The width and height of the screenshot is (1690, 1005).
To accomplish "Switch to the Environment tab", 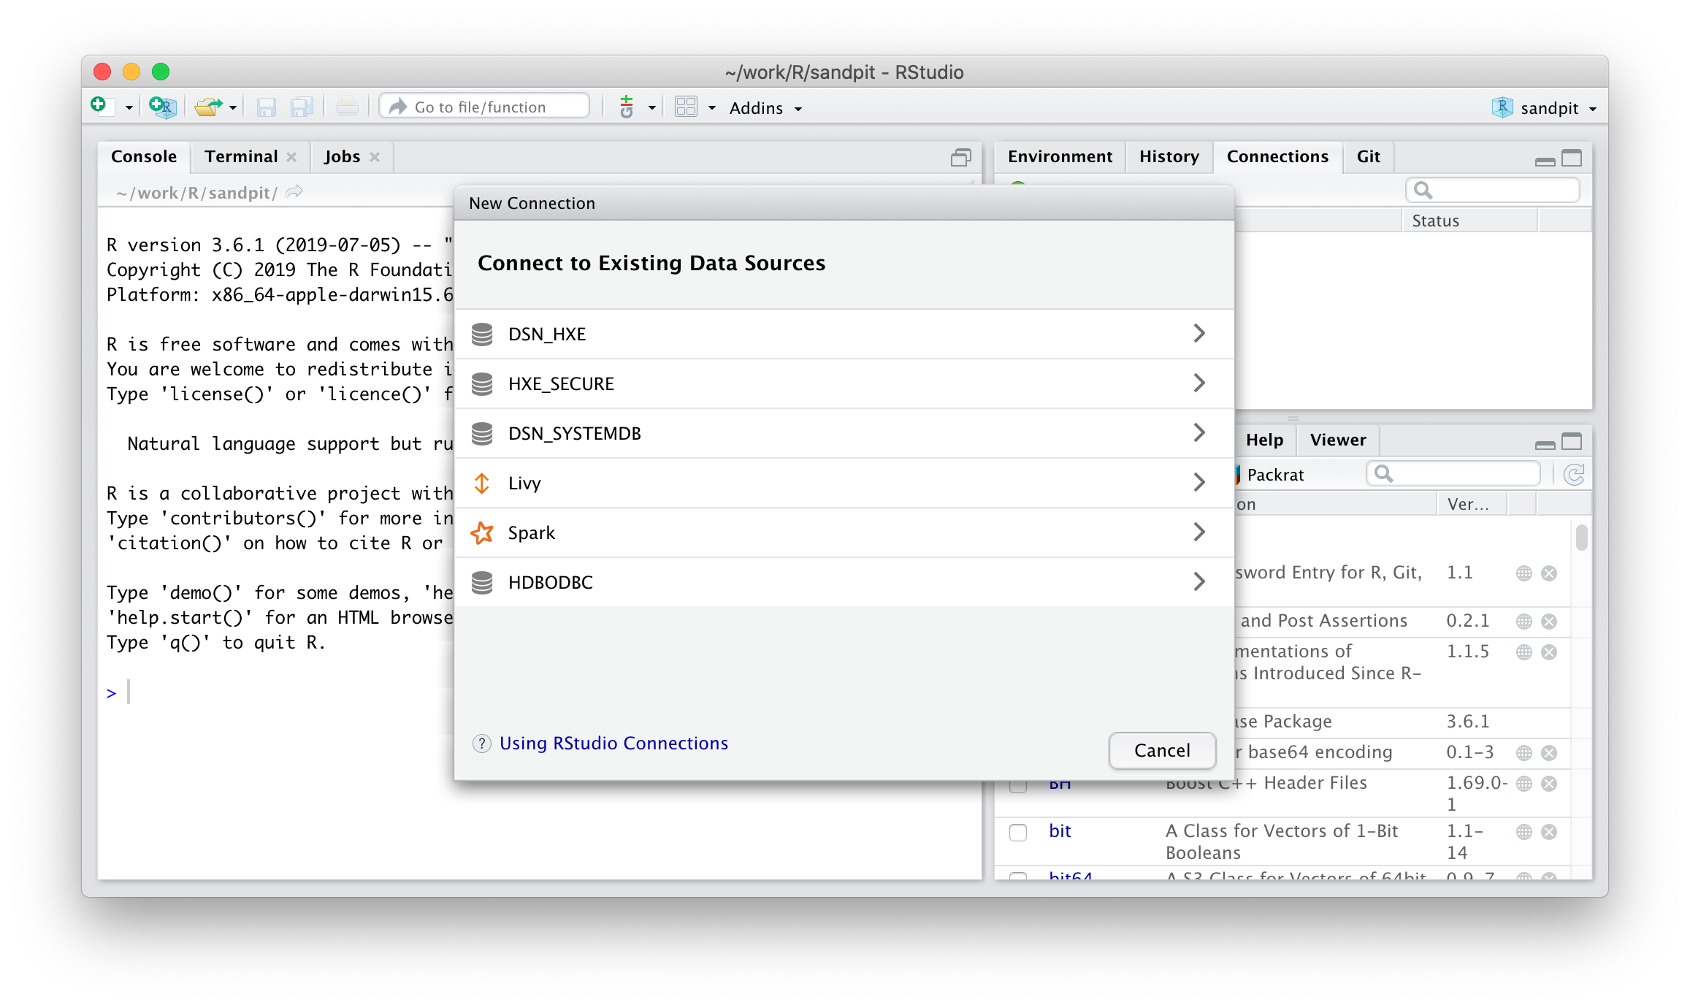I will tap(1060, 156).
